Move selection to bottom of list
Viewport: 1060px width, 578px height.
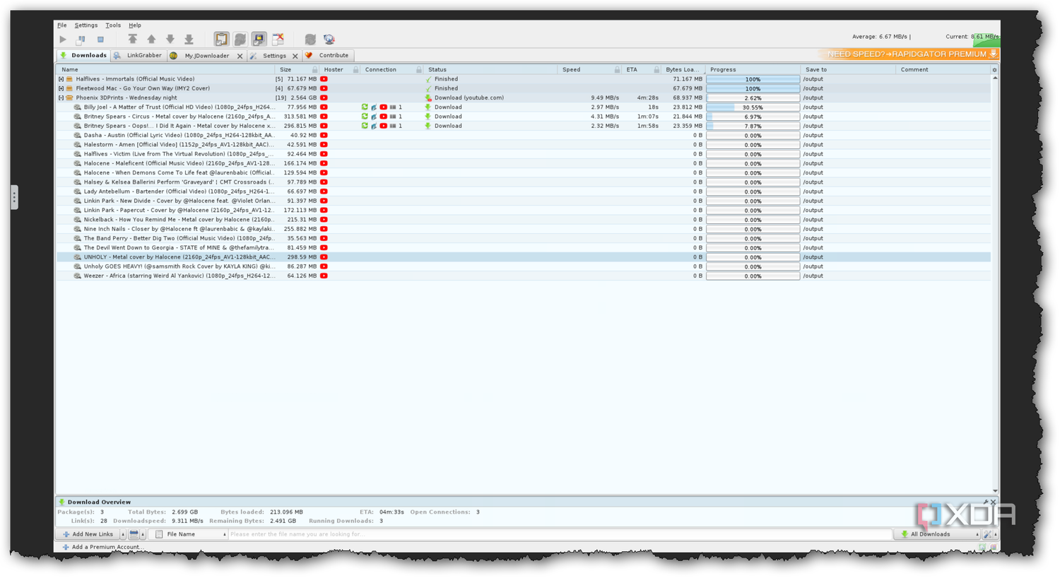pos(189,40)
